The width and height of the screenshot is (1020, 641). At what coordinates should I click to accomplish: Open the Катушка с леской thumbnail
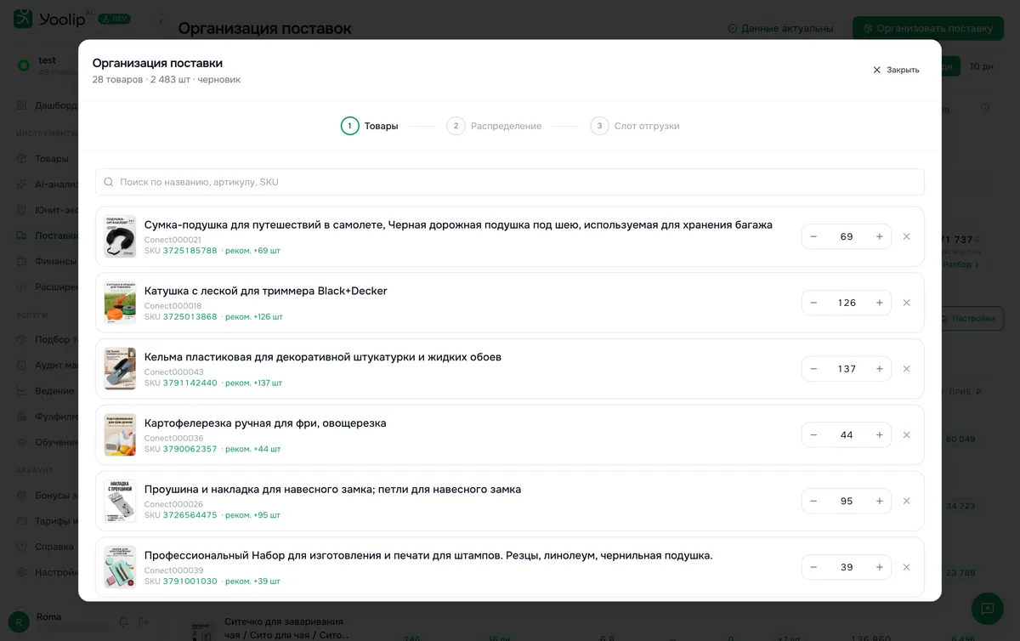tap(120, 303)
